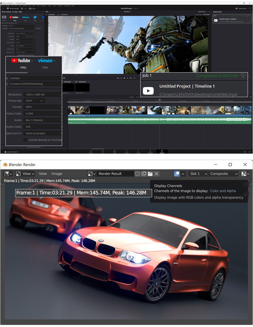
Task: Open the View menu in Blender Render
Action: pyautogui.click(x=43, y=174)
